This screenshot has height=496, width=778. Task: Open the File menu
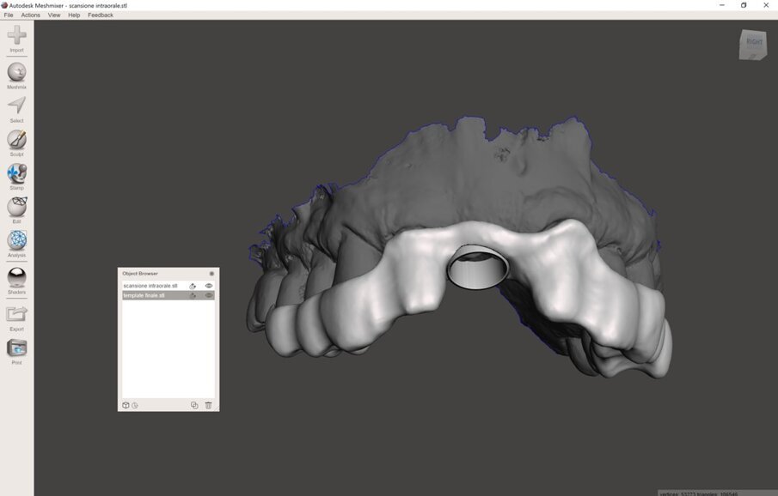[9, 15]
